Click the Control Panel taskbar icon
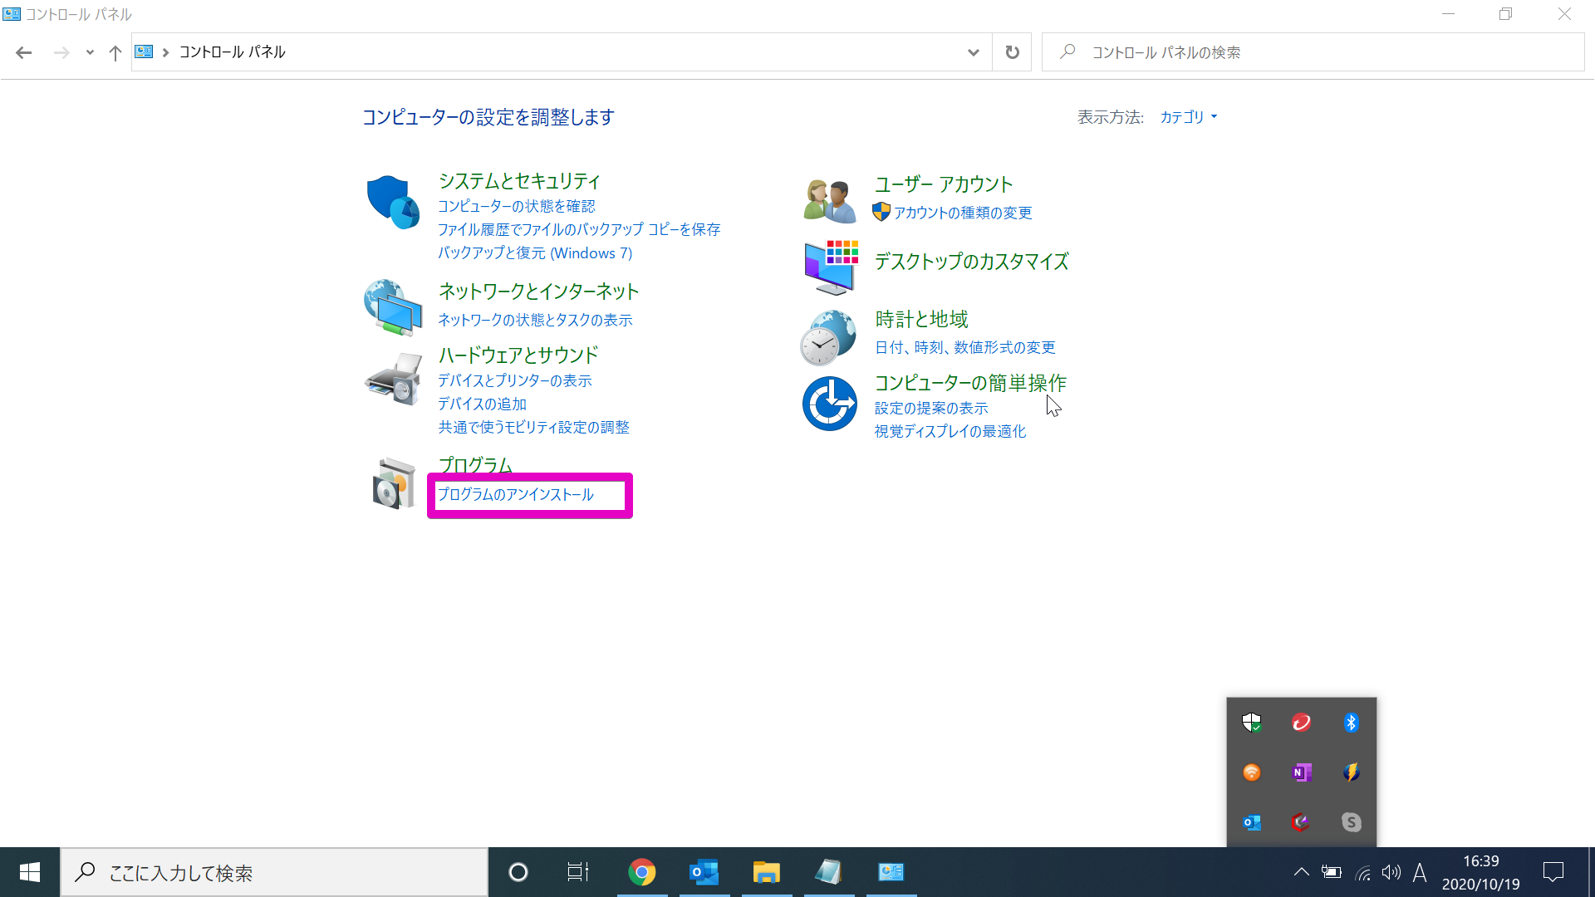The height and width of the screenshot is (897, 1595). click(891, 872)
